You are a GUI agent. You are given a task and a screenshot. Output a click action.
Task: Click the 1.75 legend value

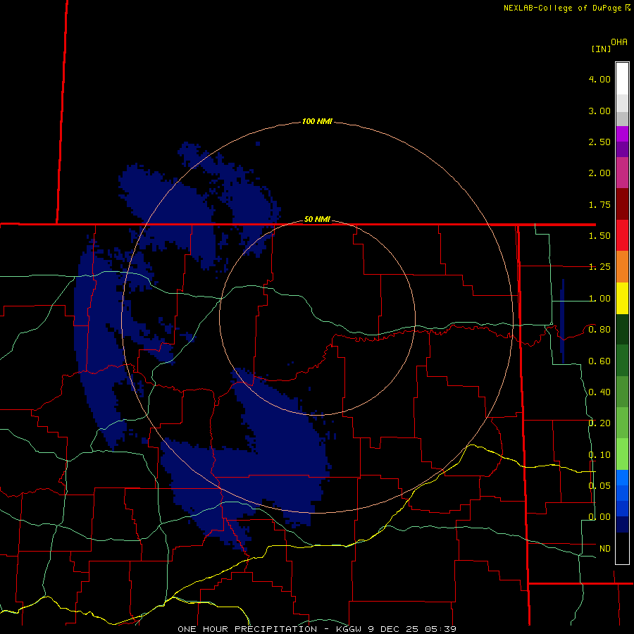point(599,204)
